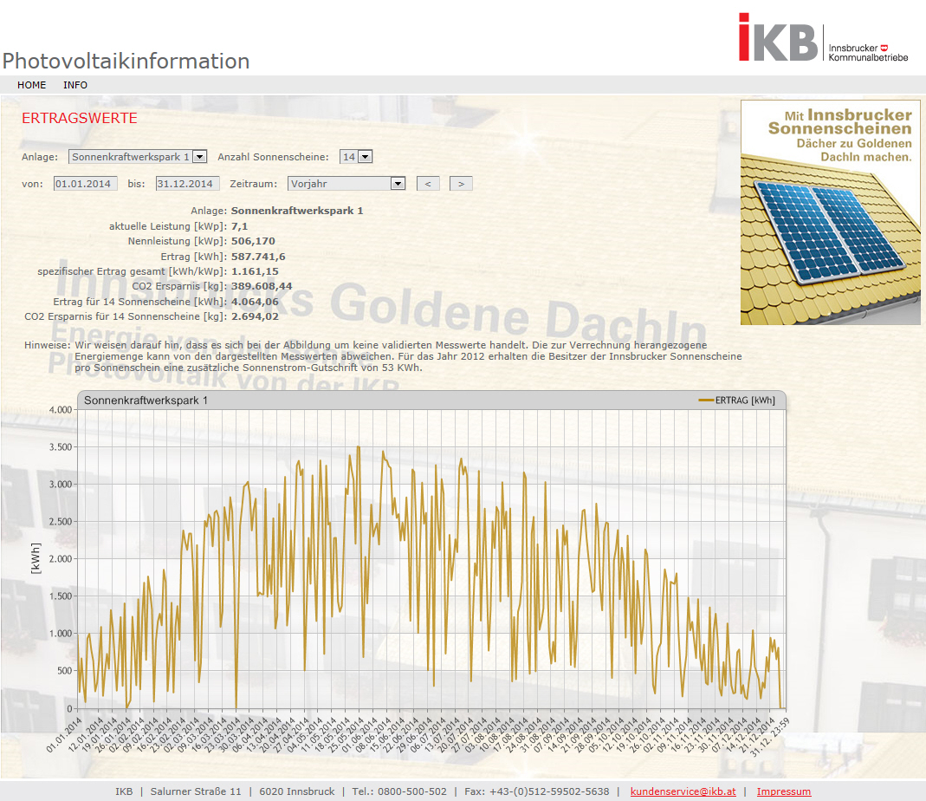Open the INFO menu item
926x801 pixels.
(x=75, y=85)
